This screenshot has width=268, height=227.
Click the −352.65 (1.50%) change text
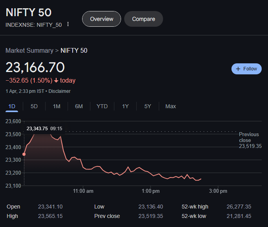pyautogui.click(x=29, y=80)
